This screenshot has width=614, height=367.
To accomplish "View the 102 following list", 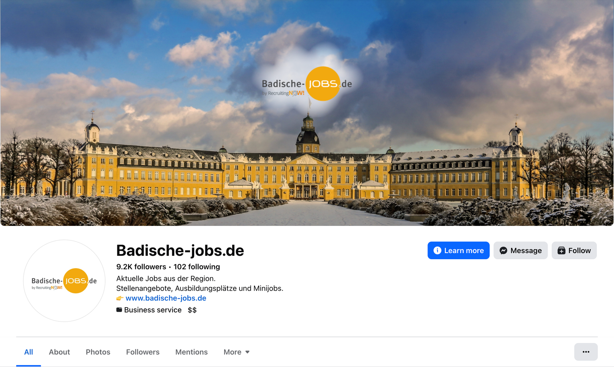I will coord(196,267).
